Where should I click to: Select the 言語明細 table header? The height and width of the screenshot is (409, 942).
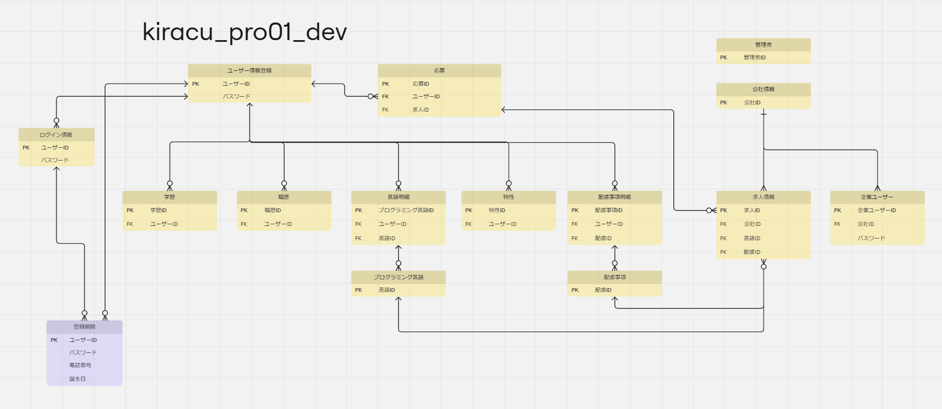[x=398, y=197]
